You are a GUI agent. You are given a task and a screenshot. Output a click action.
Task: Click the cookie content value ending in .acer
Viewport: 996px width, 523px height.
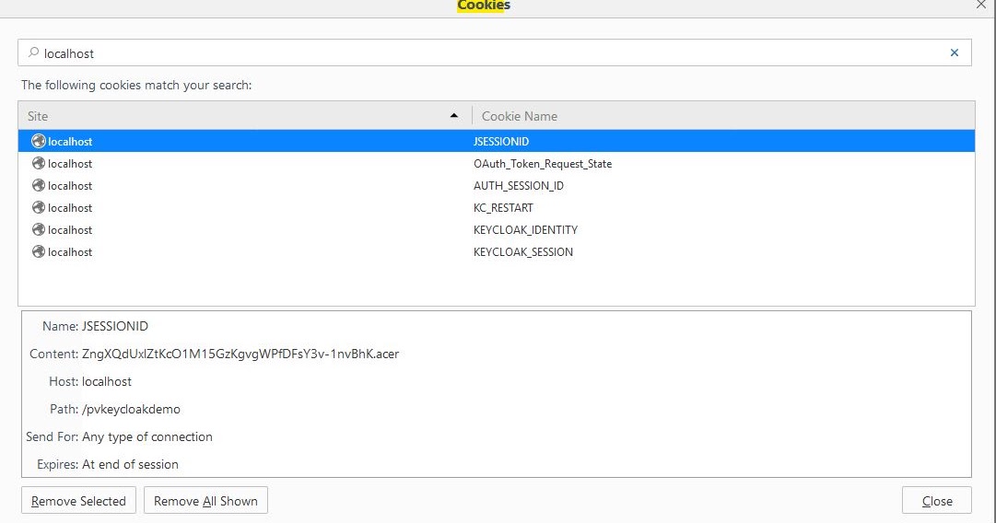(240, 354)
